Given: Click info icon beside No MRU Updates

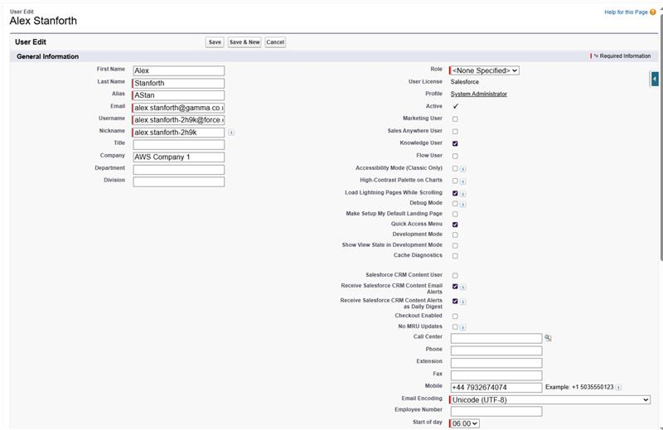Looking at the screenshot, I should [462, 327].
